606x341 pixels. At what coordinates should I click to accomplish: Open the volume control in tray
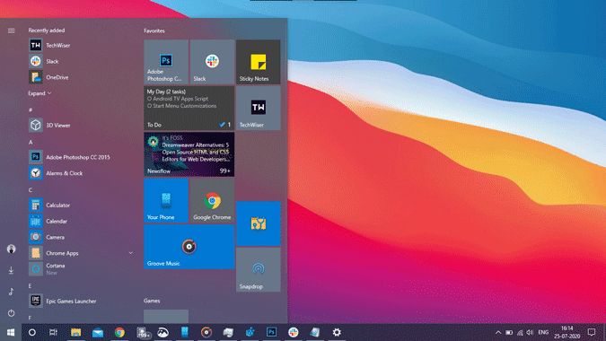(x=531, y=333)
